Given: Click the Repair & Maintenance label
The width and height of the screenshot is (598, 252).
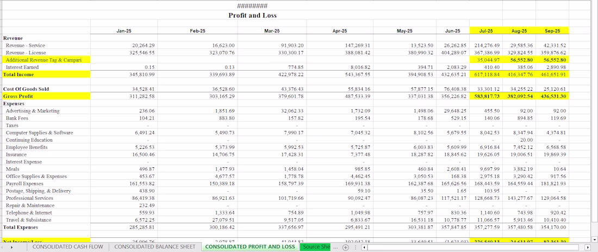Looking at the screenshot, I should (30, 205).
